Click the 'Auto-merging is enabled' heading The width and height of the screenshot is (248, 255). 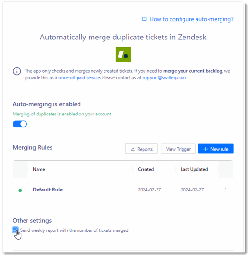point(47,104)
